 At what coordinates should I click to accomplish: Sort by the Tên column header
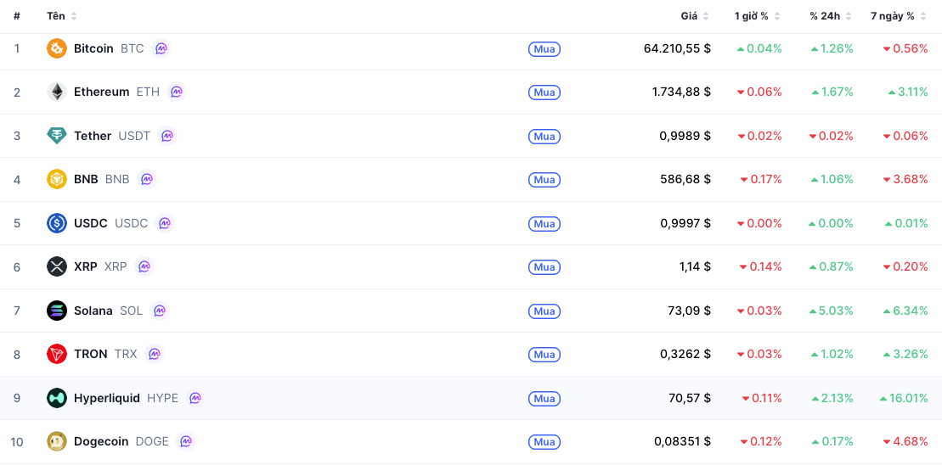point(62,16)
